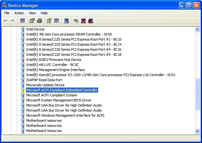
Task: Click the icon beside Root Port #4 - 8C16
Action: click(22, 49)
